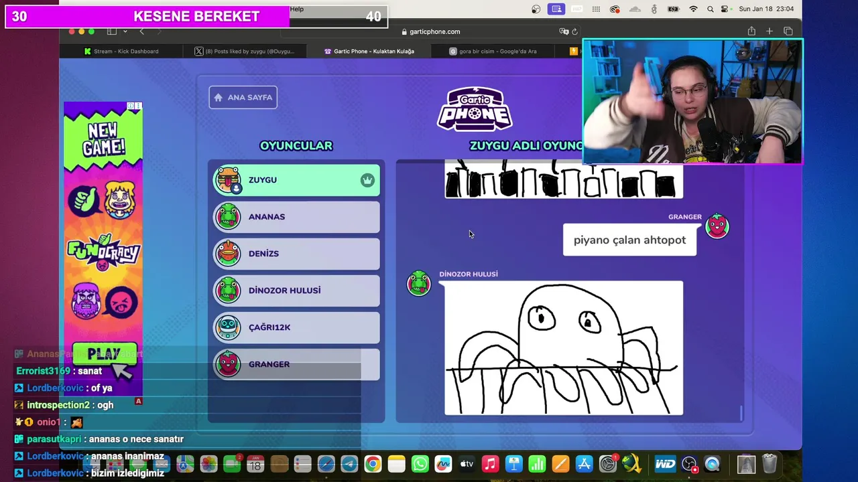Open App Store from the Dock
The width and height of the screenshot is (858, 482).
[x=585, y=464]
